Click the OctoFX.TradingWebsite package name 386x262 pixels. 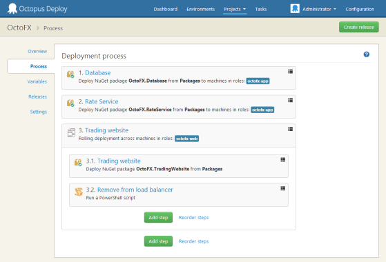[162, 169]
